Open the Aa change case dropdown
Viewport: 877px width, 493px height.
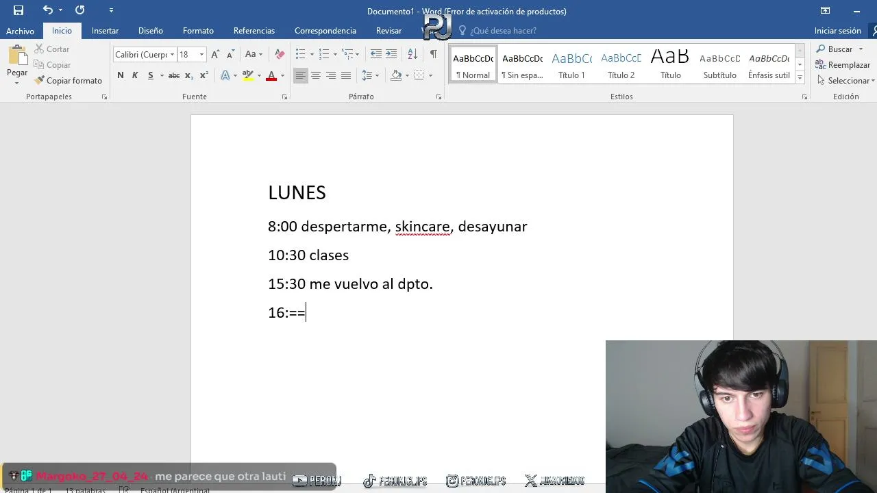click(254, 55)
